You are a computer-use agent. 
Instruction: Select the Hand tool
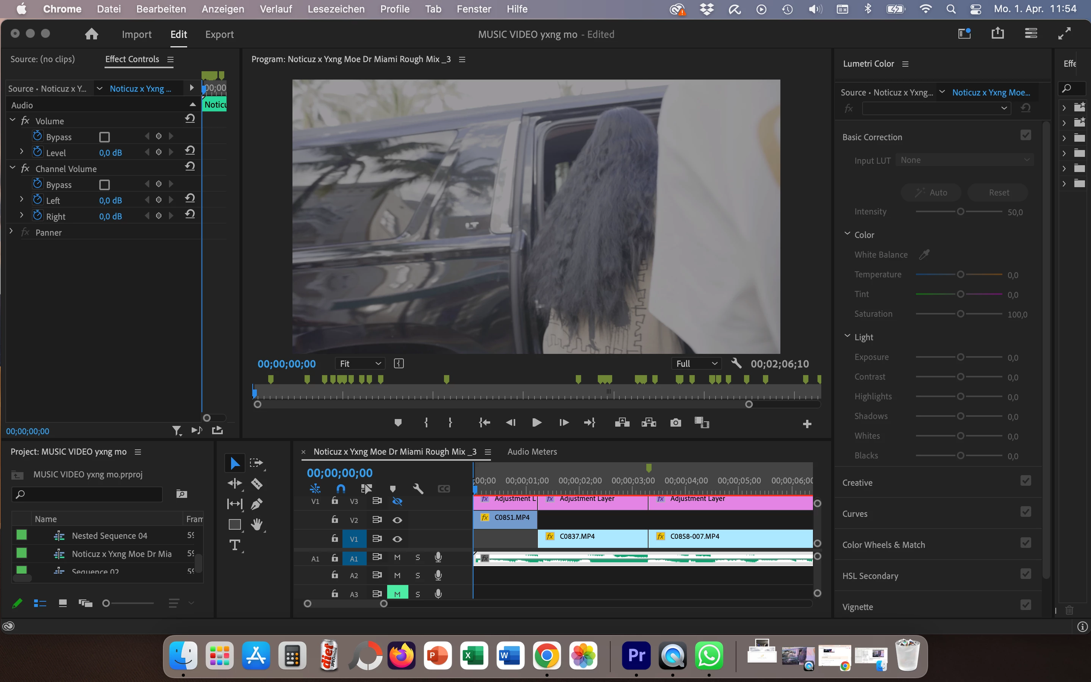pos(257,524)
